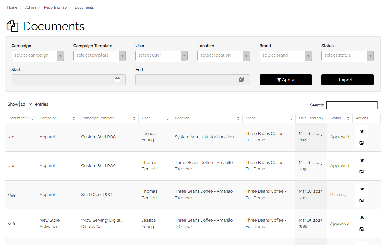The height and width of the screenshot is (245, 385).
Task: Open share action for document 701
Action: pos(361,143)
